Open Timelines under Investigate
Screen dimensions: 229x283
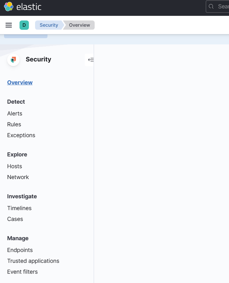[x=19, y=208]
